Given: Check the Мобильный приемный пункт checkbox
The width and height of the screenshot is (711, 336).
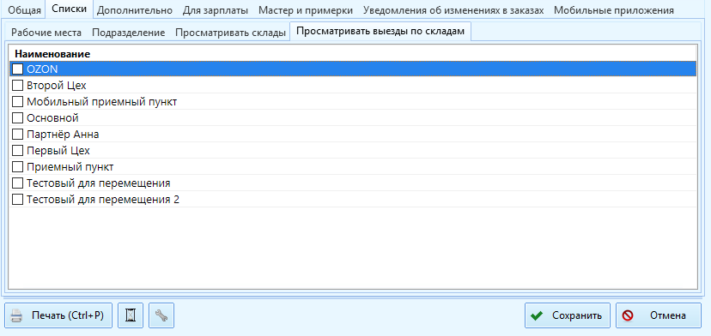Looking at the screenshot, I should (x=17, y=102).
